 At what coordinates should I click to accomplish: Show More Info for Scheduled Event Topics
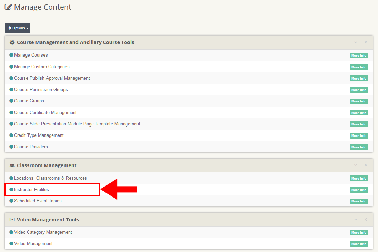(x=359, y=201)
